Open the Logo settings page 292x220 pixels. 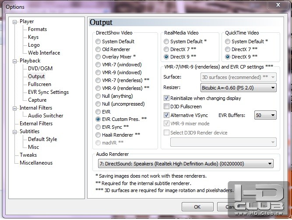pyautogui.click(x=34, y=45)
